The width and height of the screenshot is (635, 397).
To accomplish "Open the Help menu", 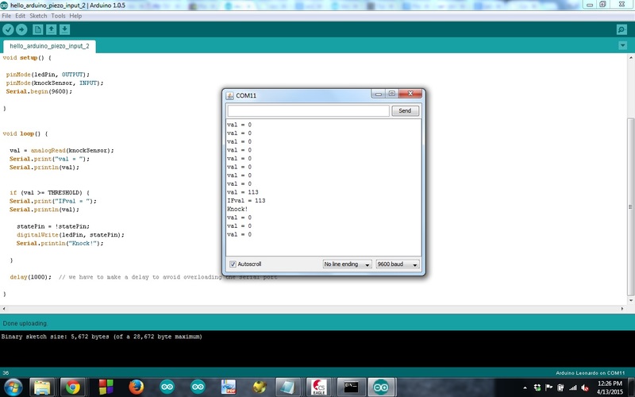I will click(75, 16).
